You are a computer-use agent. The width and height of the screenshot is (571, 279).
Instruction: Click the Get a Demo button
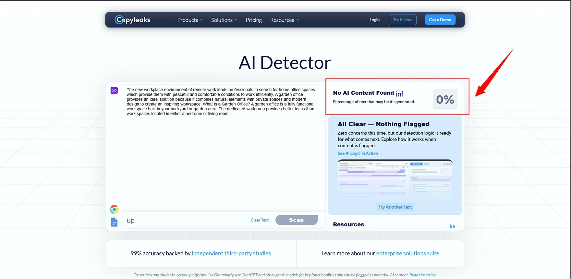tap(440, 20)
